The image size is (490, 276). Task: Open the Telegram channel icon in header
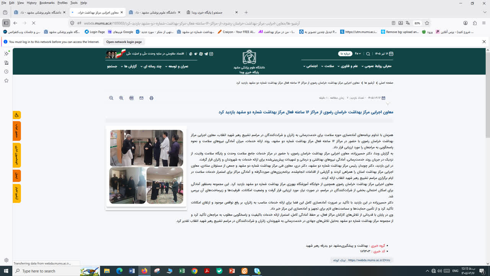(x=206, y=54)
